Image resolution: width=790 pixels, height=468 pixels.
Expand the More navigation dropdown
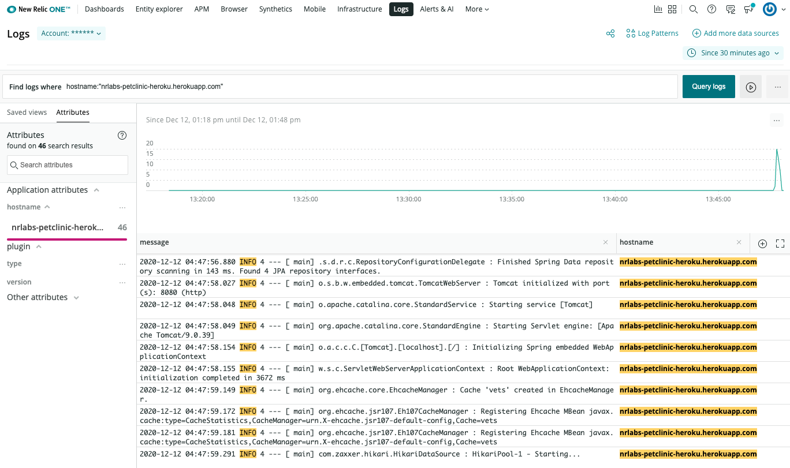coord(477,9)
